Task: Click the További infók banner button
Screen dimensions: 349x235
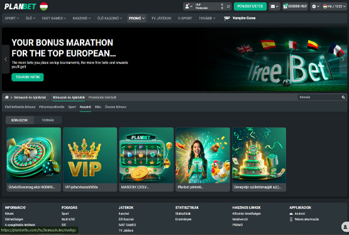Action: 28,77
